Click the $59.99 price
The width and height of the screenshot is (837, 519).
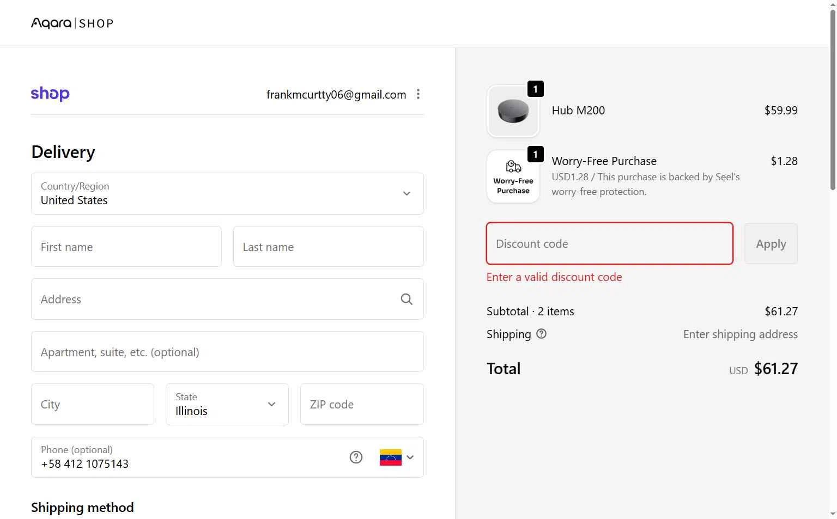781,111
